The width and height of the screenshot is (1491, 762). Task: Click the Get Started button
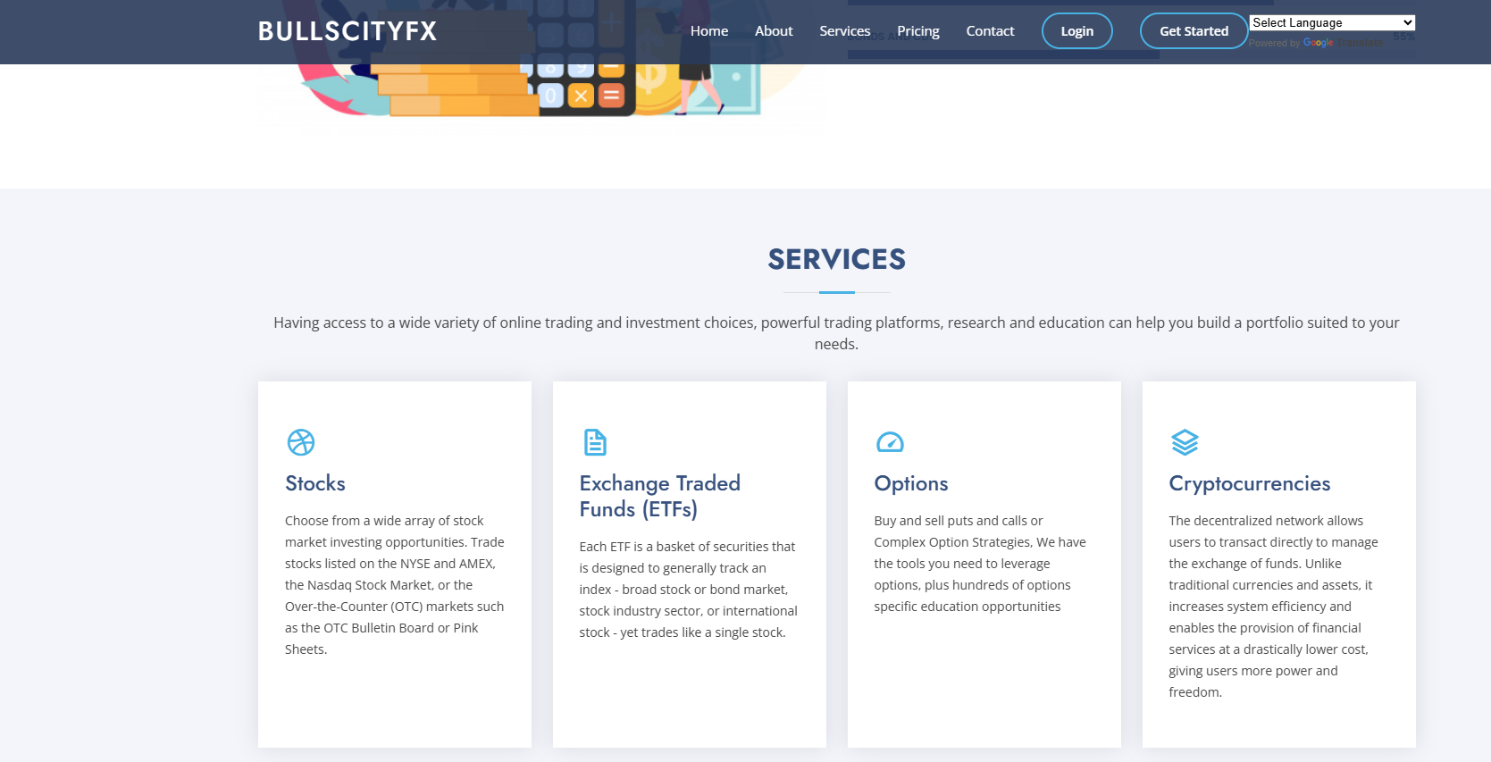pos(1194,31)
